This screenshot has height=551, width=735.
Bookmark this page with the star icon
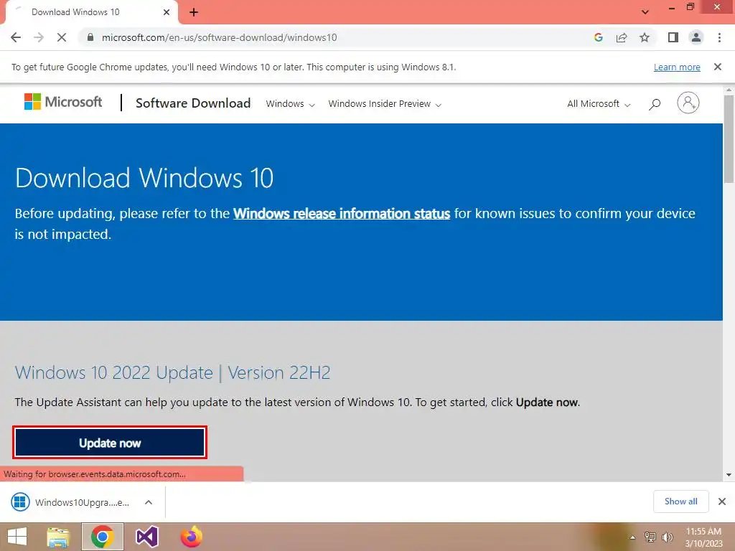[645, 37]
